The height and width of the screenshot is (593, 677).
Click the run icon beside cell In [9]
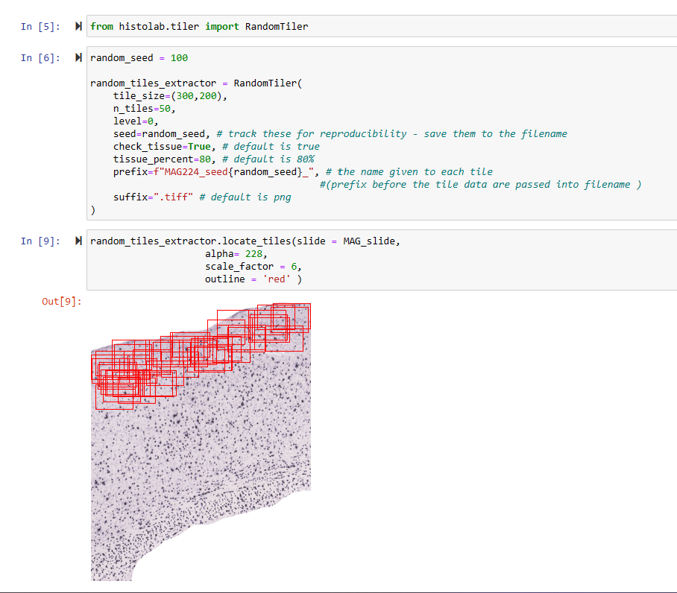coord(78,241)
